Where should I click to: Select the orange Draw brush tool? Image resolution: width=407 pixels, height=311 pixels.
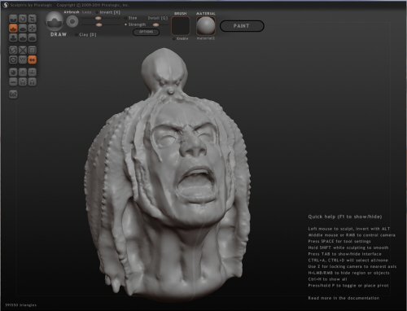click(x=13, y=28)
